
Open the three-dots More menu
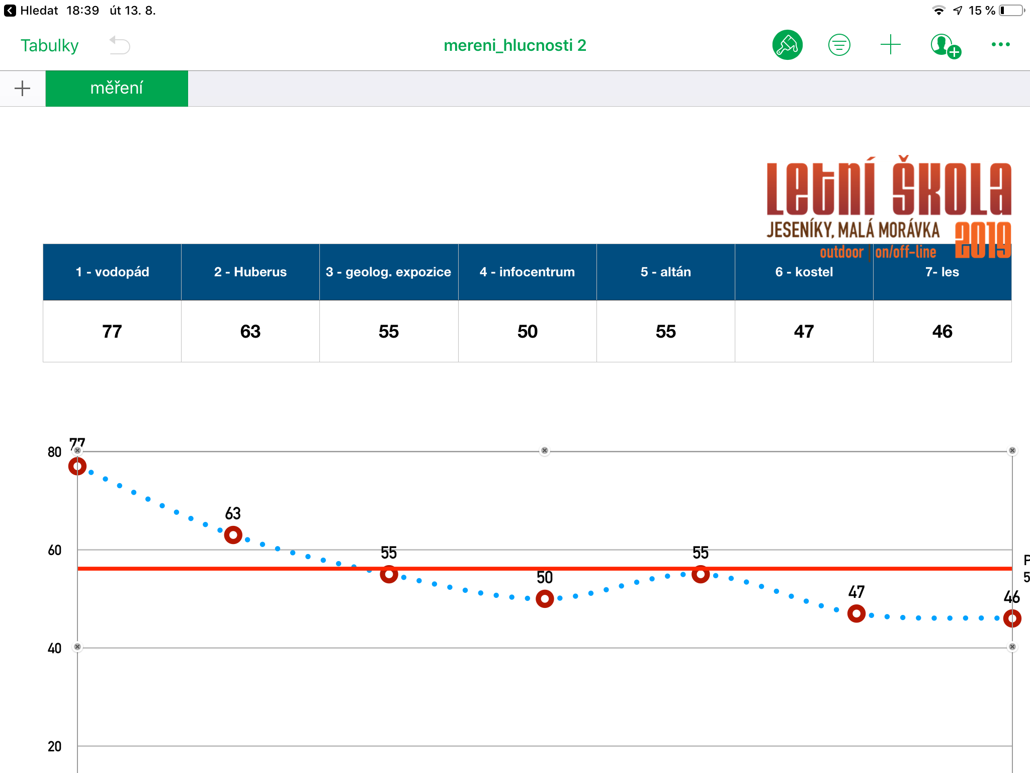pyautogui.click(x=1000, y=45)
